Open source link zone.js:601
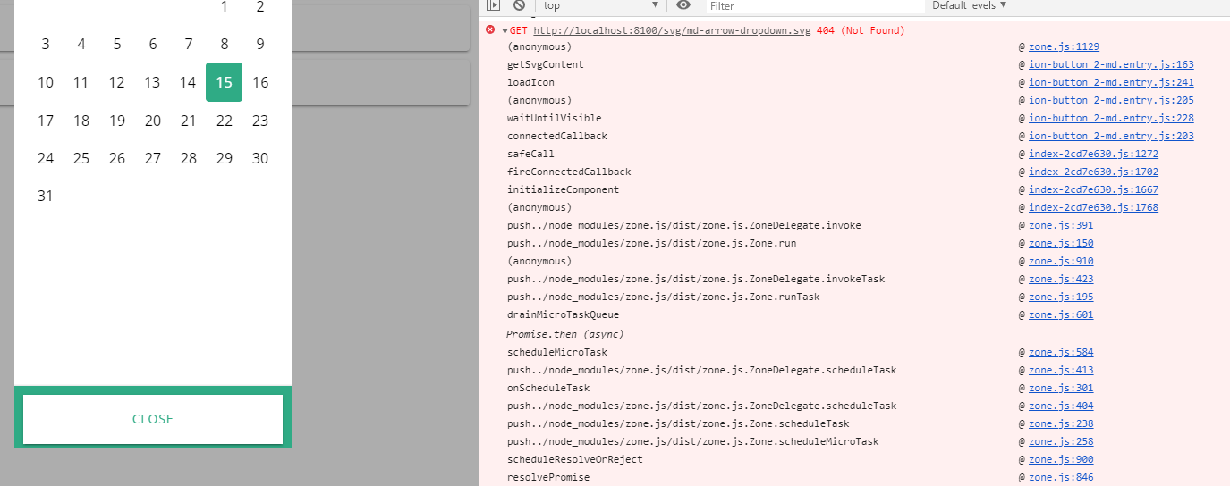 click(x=1061, y=314)
